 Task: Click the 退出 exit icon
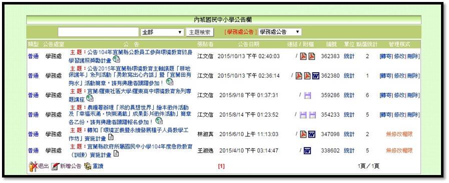[x=33, y=166]
